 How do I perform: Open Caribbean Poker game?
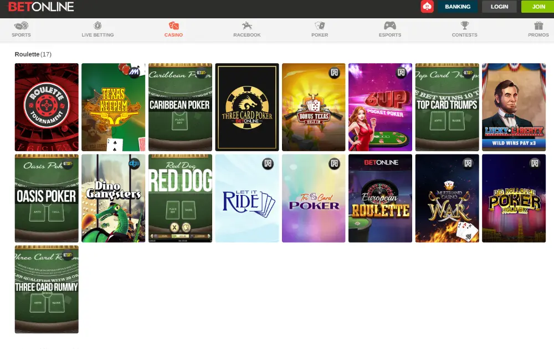tap(180, 107)
